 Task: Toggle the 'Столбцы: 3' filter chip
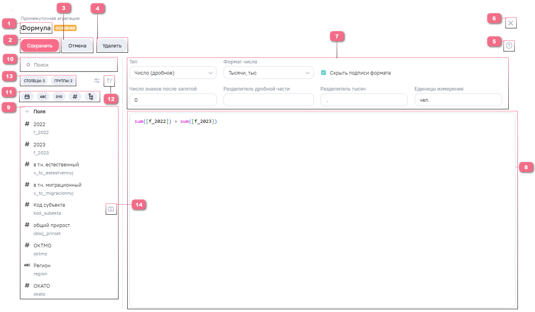[x=34, y=81]
